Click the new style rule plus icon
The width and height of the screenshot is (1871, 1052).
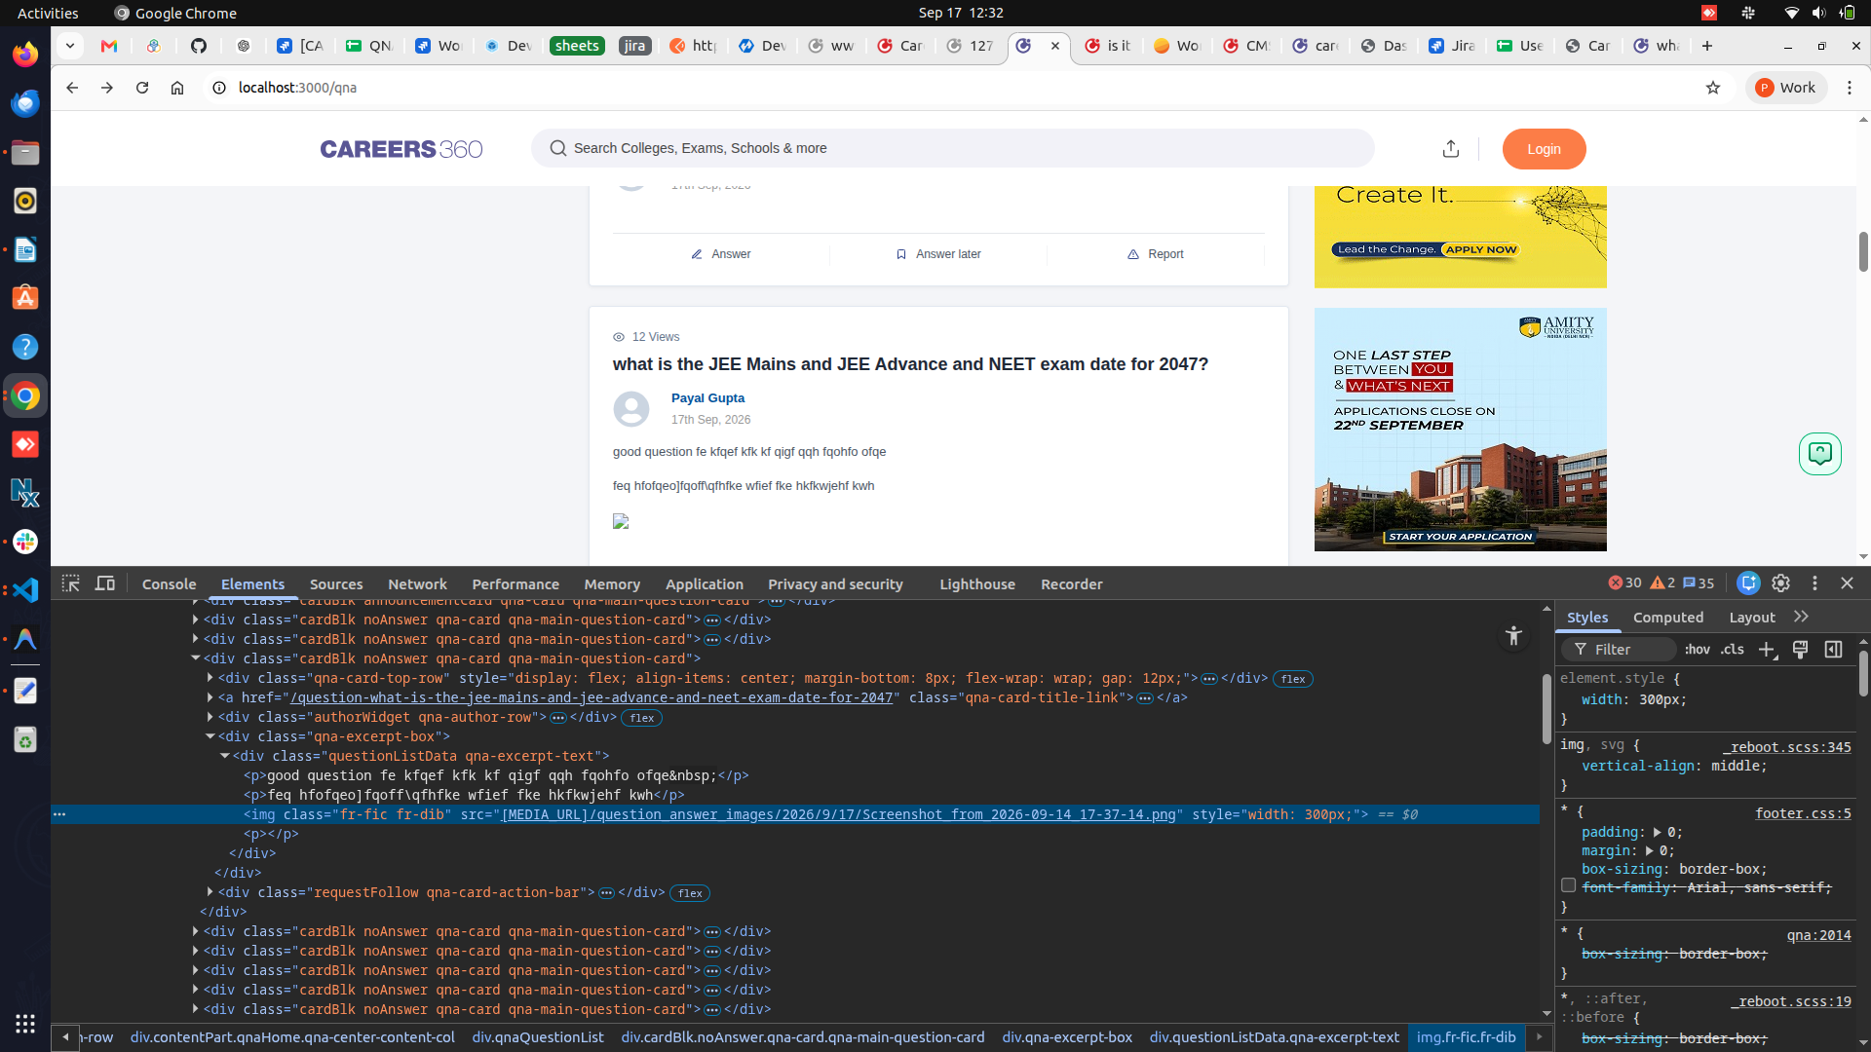[1767, 650]
